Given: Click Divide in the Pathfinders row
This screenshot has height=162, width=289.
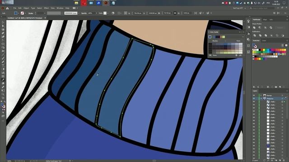Looking at the screenshot, I should point(255,35).
